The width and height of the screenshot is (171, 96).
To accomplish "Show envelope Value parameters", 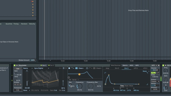I will point(131,86).
